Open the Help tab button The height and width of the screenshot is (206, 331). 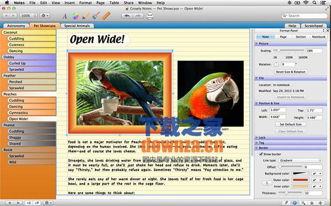[x=292, y=26]
